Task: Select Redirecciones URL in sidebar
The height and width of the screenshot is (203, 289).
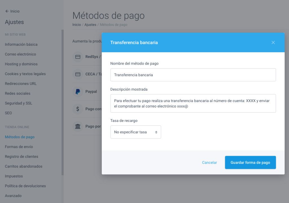Action: 21,84
